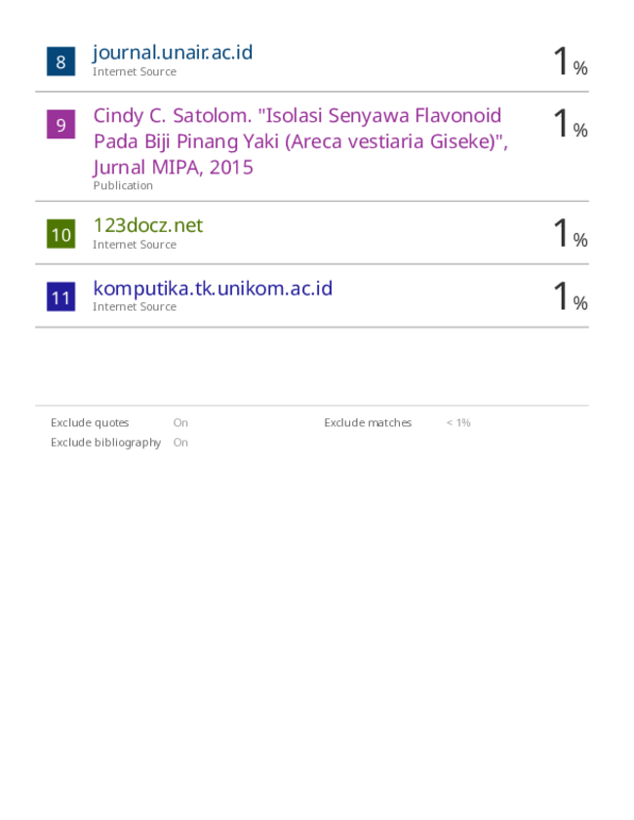Screen dimensions: 634x820
Task: Click Internet Source label under 123docz.net
Action: (135, 244)
